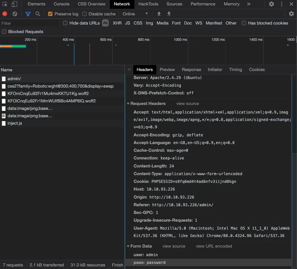Switch to the Console tab
Screen dimensions: 297x269
click(62, 4)
